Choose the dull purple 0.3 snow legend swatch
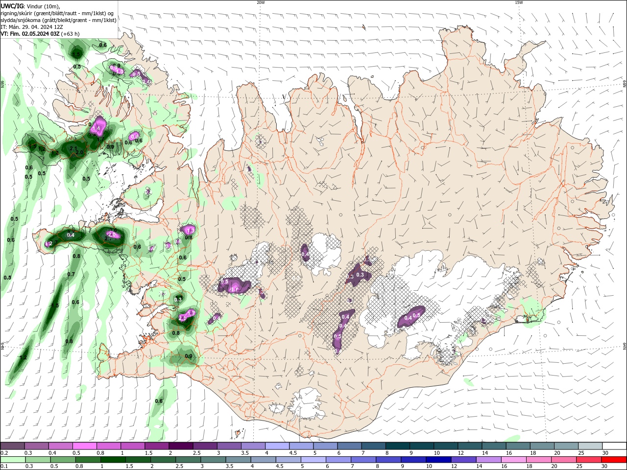This screenshot has width=627, height=470. point(36,446)
